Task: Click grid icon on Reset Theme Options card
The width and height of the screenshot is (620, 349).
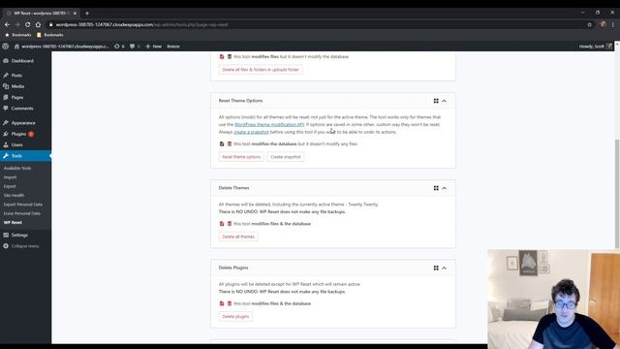Action: (x=436, y=101)
